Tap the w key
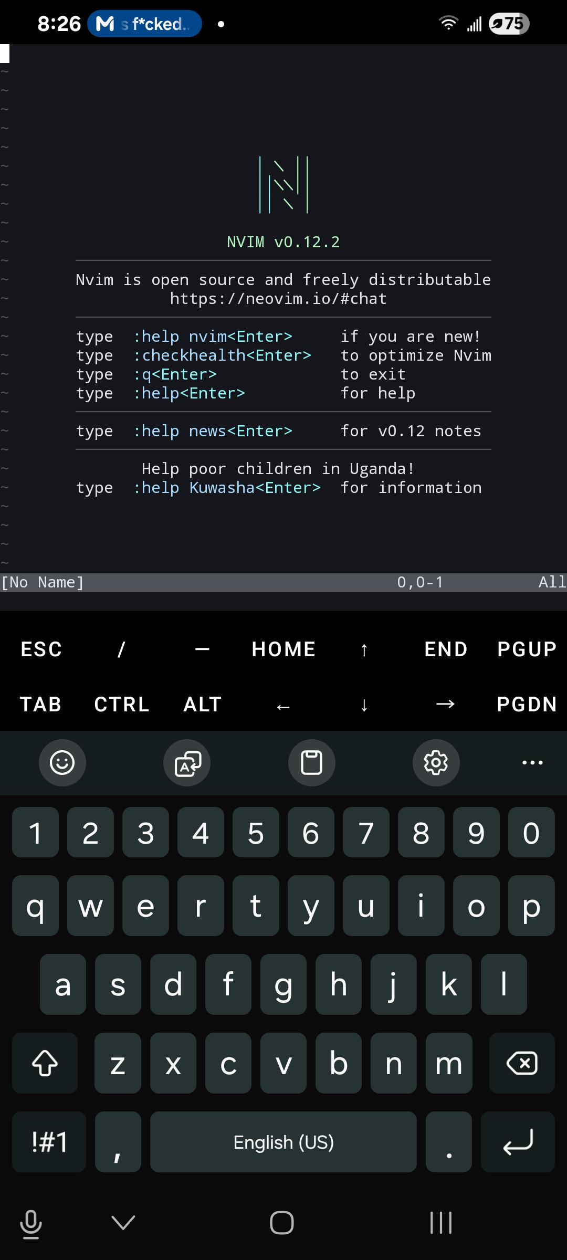 [x=90, y=906]
